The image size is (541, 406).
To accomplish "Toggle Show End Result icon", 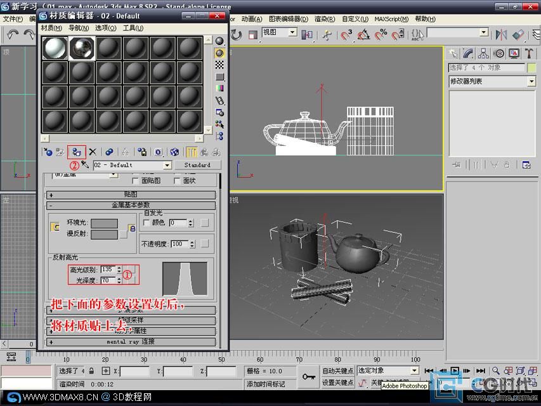I will point(192,152).
